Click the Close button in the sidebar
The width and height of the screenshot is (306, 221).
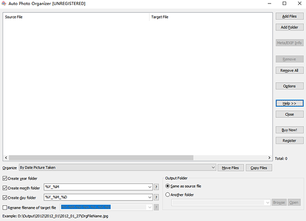(x=289, y=114)
